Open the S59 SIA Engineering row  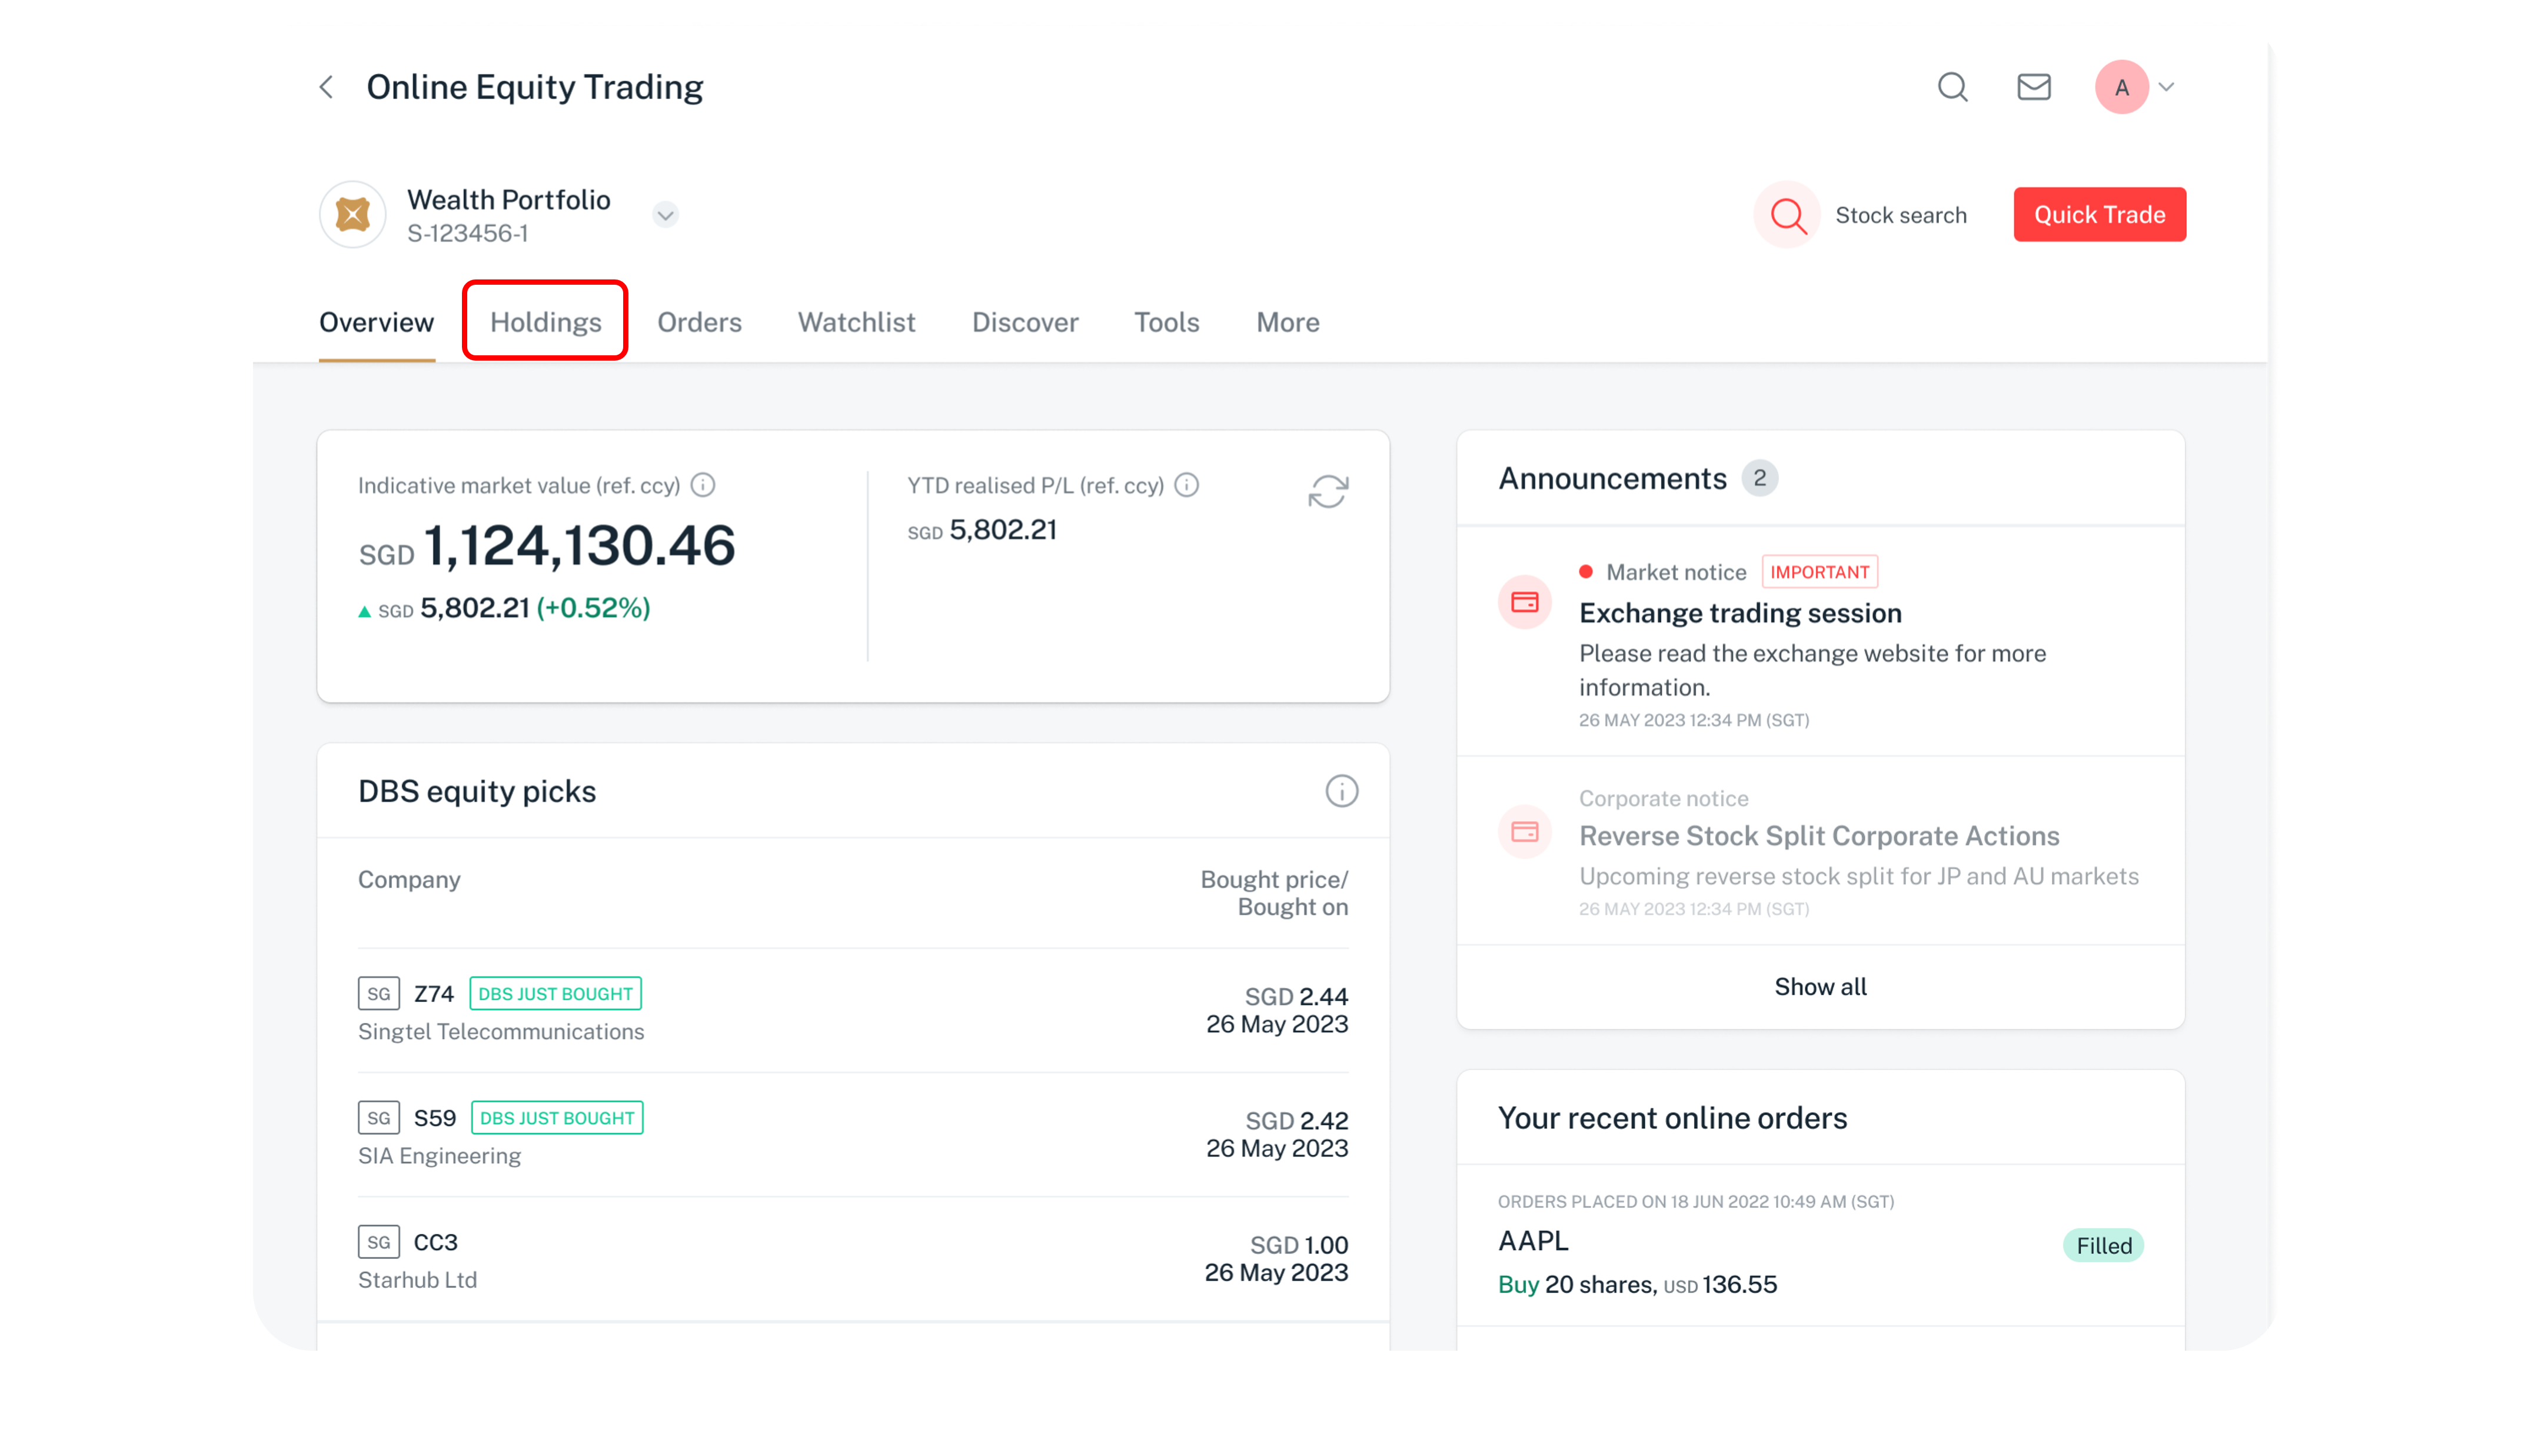(853, 1135)
